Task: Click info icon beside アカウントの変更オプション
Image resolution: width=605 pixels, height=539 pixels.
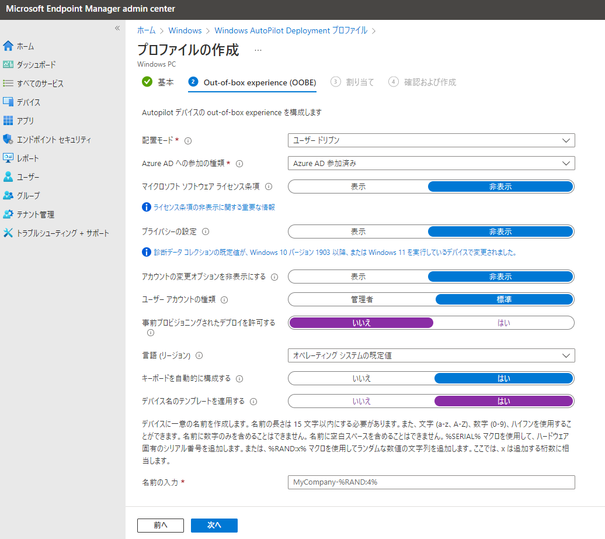Action: tap(274, 277)
